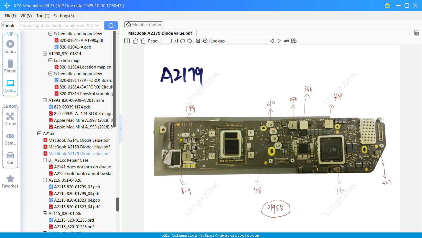
Task: Toggle the two-page layout view icon
Action: (x=127, y=41)
